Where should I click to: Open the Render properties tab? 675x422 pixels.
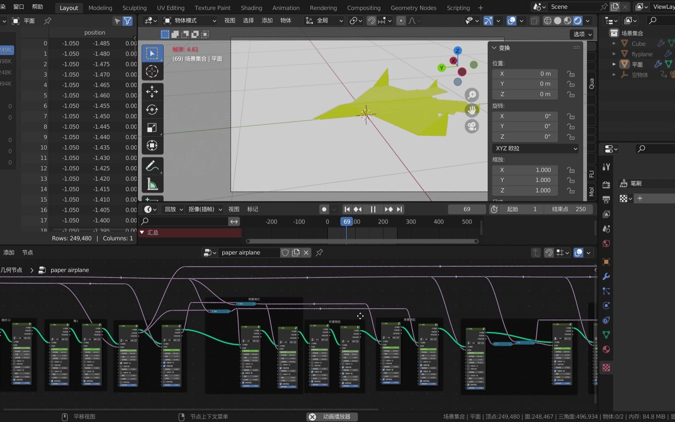click(606, 185)
